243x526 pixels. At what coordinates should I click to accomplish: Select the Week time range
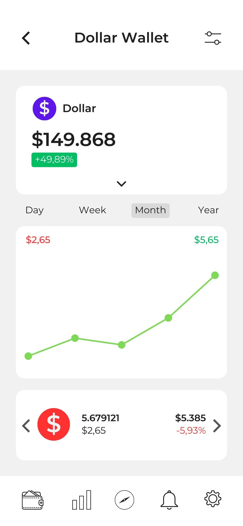pos(92,210)
